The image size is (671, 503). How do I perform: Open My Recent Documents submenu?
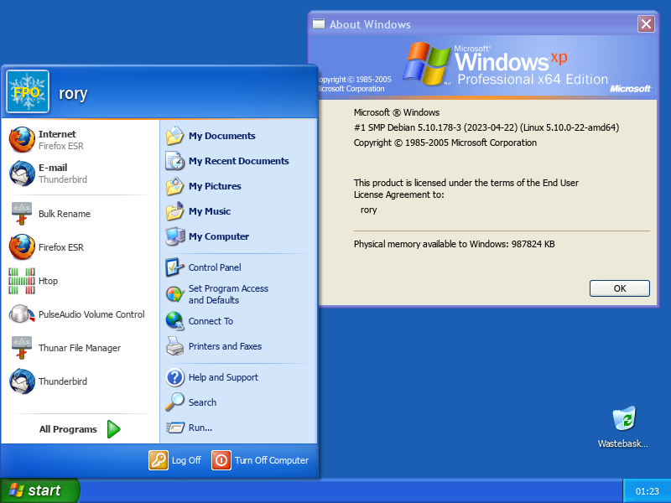(238, 161)
